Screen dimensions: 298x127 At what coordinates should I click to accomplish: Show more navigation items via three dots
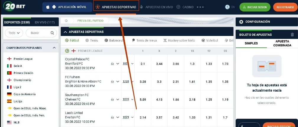[x=200, y=7]
